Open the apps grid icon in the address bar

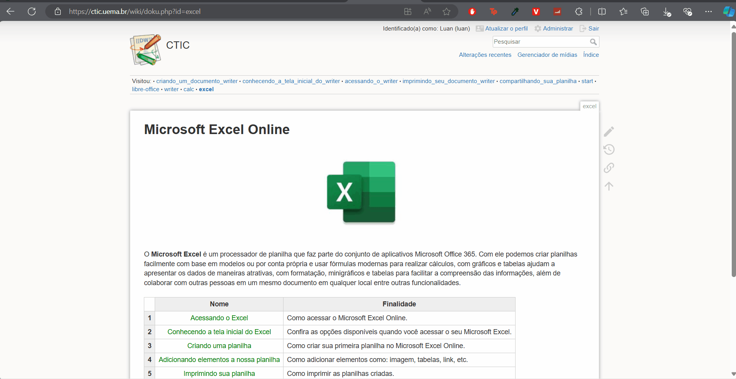click(408, 12)
